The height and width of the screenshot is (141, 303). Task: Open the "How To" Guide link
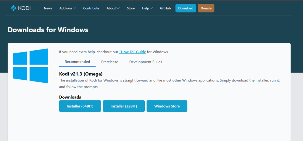[133, 52]
